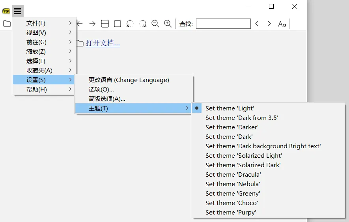
Task: Open the 视图(V) menu item
Action: tap(44, 32)
